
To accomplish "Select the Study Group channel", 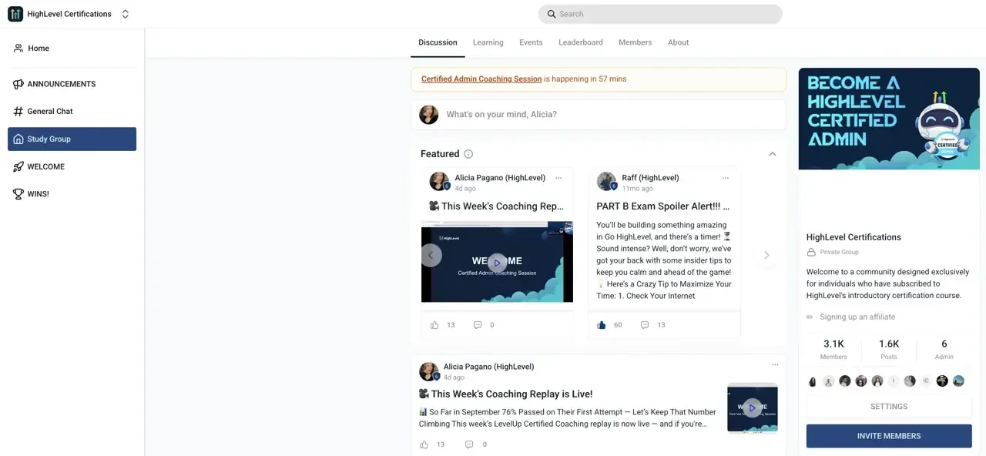I will [72, 139].
